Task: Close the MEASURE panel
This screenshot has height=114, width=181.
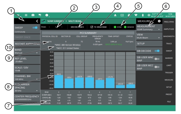Action: (159, 21)
